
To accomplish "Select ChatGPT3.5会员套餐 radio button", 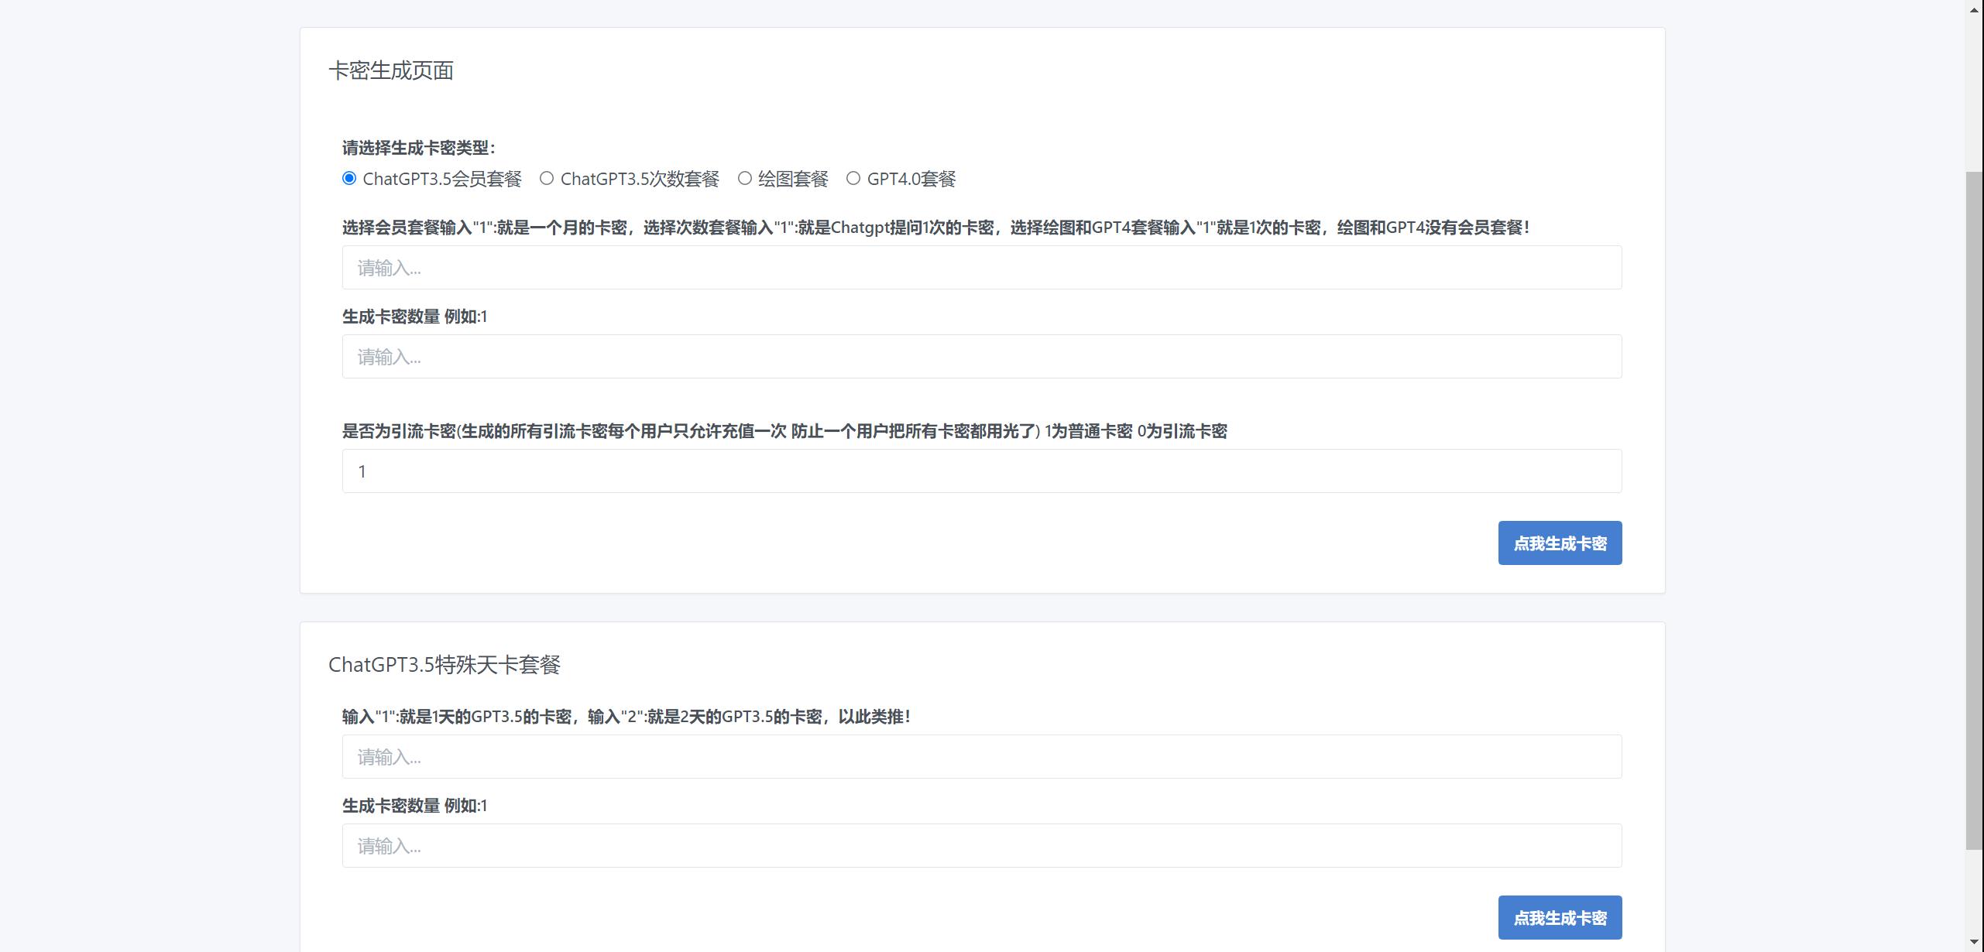I will click(349, 179).
